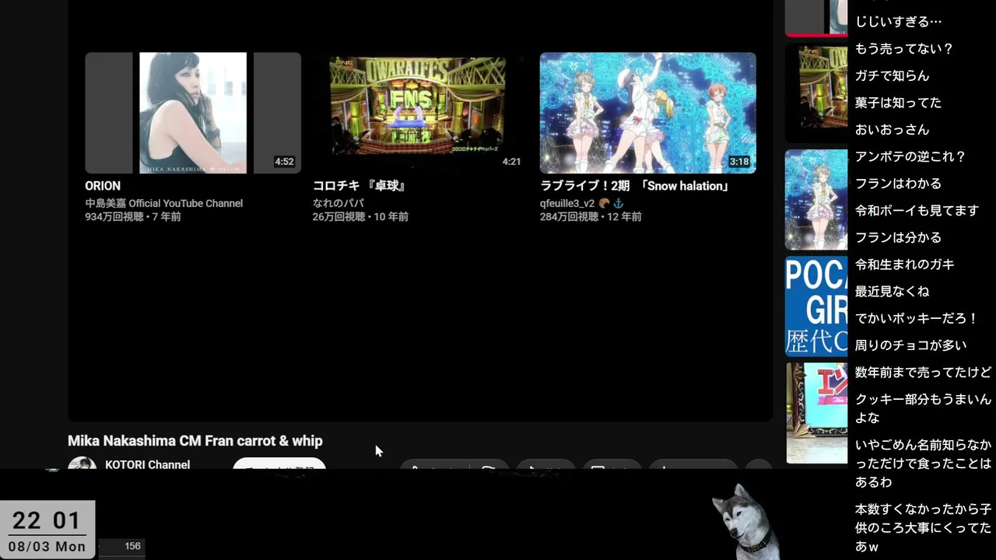The height and width of the screenshot is (560, 996).
Task: Visit the なれのパパ channel
Action: [338, 203]
